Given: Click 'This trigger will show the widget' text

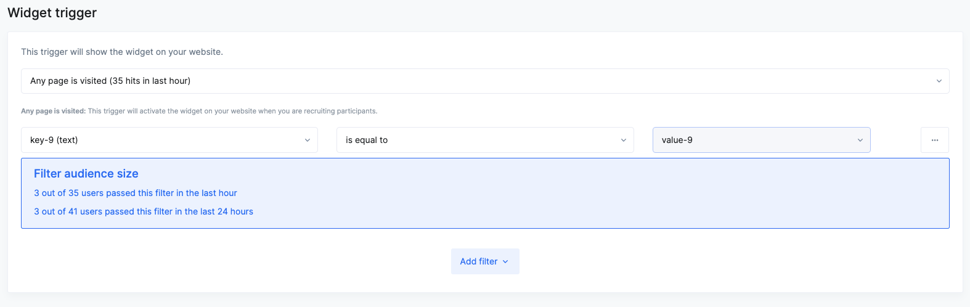Looking at the screenshot, I should coord(122,52).
